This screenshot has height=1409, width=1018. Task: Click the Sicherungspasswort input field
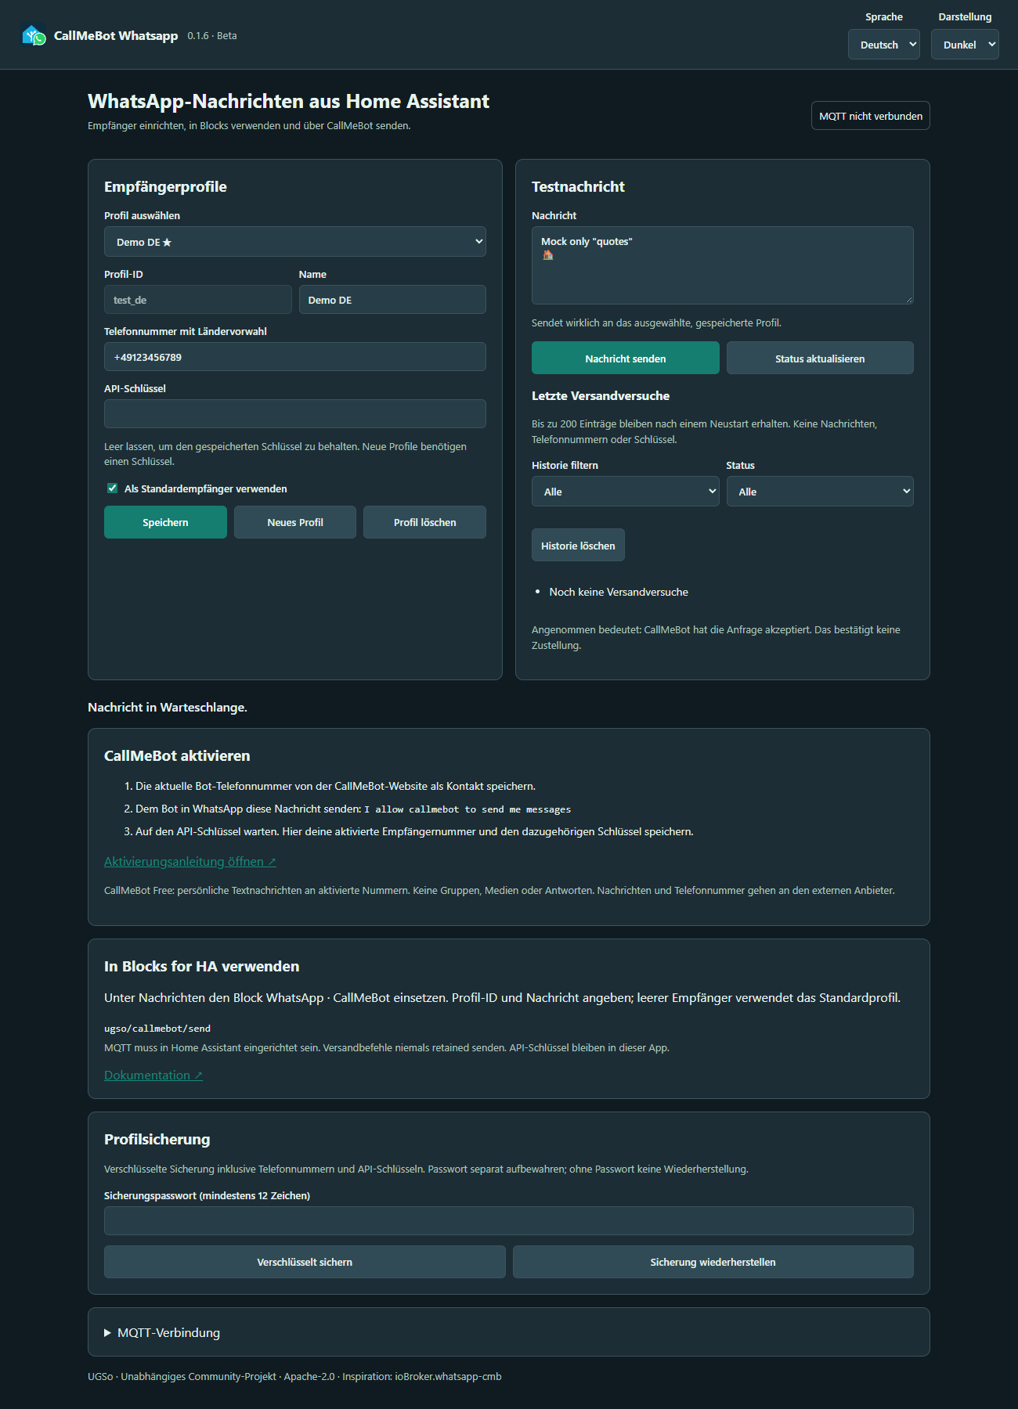coord(509,1221)
